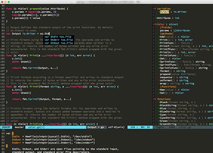Click the 95: 30 cursor position readout
Image resolution: width=213 pixels, height=153 pixels.
pyautogui.click(x=145, y=127)
